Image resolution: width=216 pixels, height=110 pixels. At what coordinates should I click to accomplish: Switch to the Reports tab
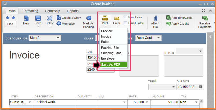[x=73, y=11]
